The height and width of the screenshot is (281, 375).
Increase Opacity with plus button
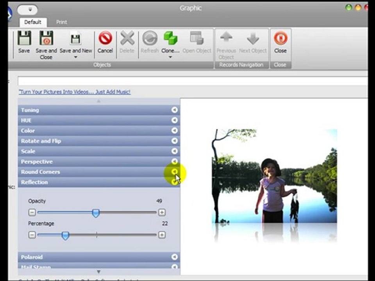(162, 212)
